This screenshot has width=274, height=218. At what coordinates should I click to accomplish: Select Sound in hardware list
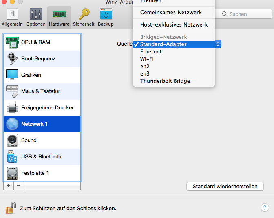(x=42, y=140)
